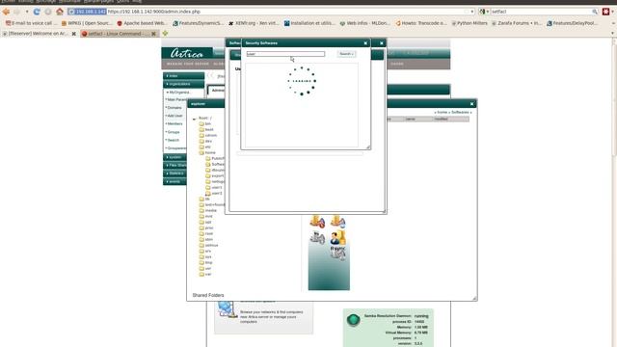Open the Search sidebar item
This screenshot has width=617, height=347.
(173, 140)
